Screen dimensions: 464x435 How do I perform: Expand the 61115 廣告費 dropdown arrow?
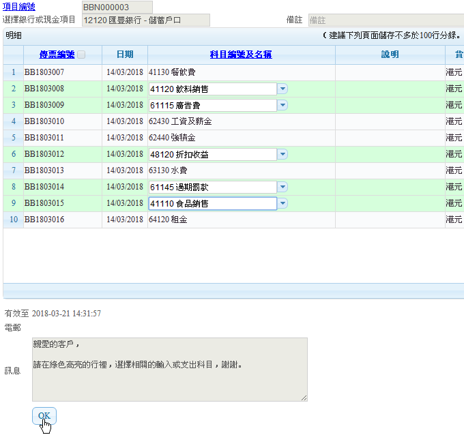(282, 105)
